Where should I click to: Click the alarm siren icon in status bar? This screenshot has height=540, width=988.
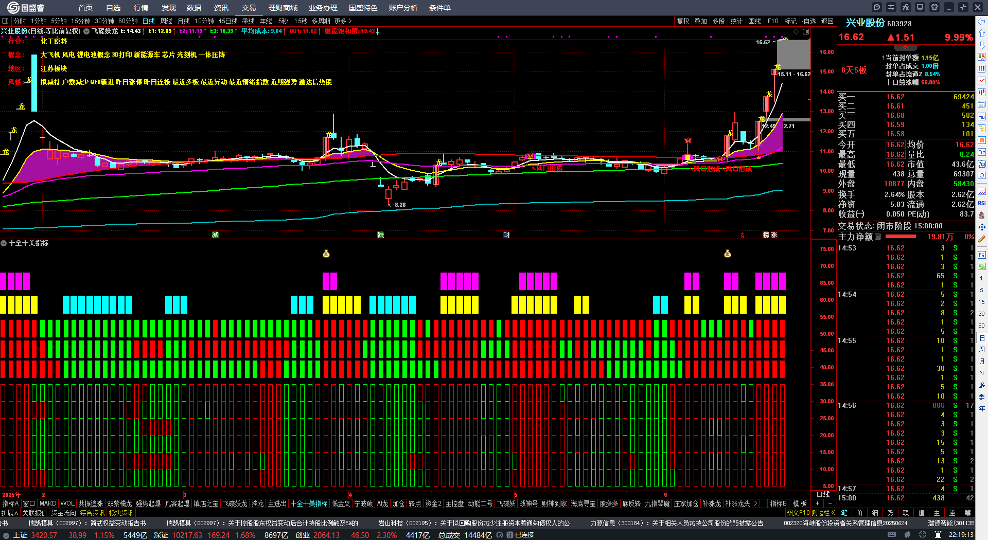click(939, 535)
